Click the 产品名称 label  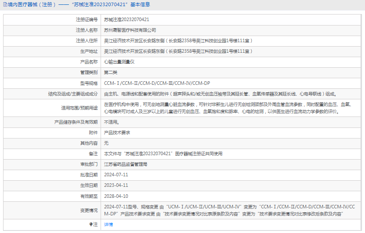(89, 62)
